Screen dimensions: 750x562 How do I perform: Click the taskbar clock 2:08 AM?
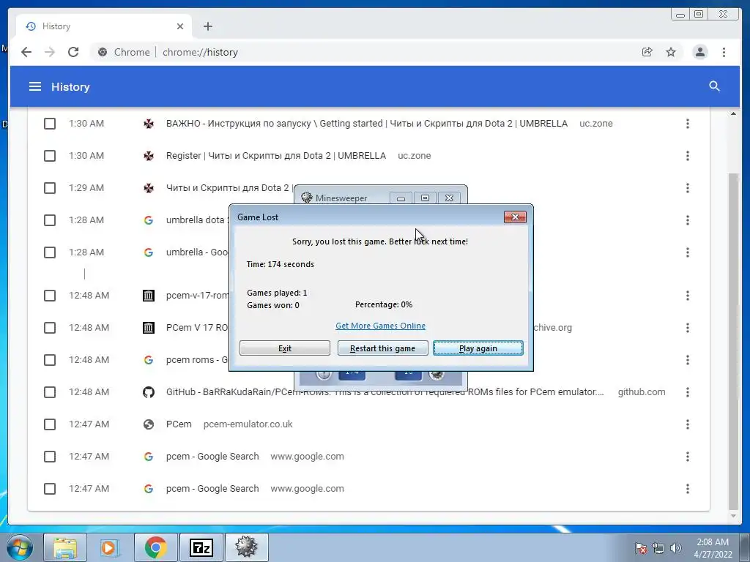[x=713, y=548]
